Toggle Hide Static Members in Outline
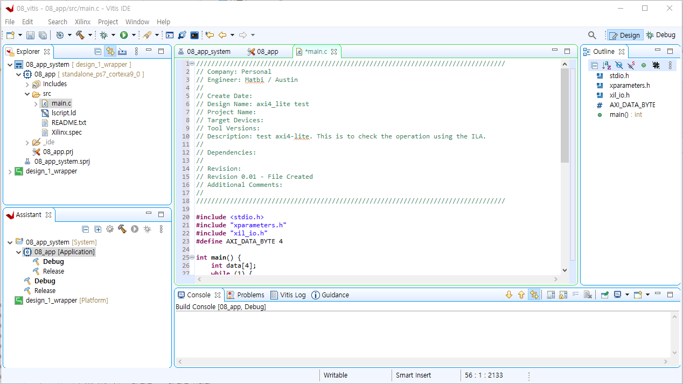The image size is (683, 384). click(x=631, y=65)
